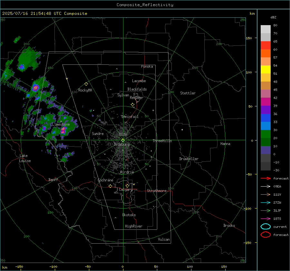Image resolution: width=290 pixels, height=271 pixels.
Task: Click the orange 111V arrow icon
Action: (266, 194)
